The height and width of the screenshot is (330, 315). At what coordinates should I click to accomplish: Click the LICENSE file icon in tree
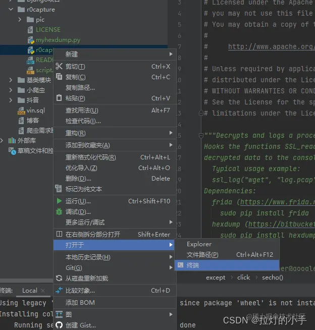(x=30, y=30)
